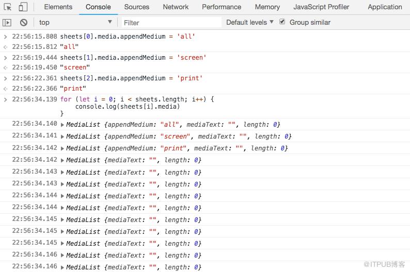
Task: Expand the MediaList logged at 22:56:34.142 without appendMedium
Action: [x=62, y=160]
